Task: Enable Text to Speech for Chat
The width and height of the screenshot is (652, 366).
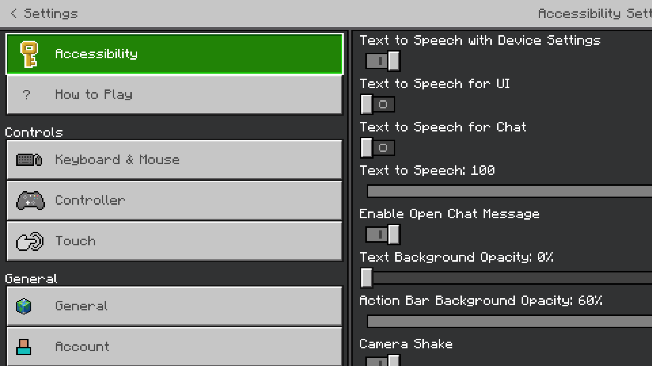Action: [377, 148]
